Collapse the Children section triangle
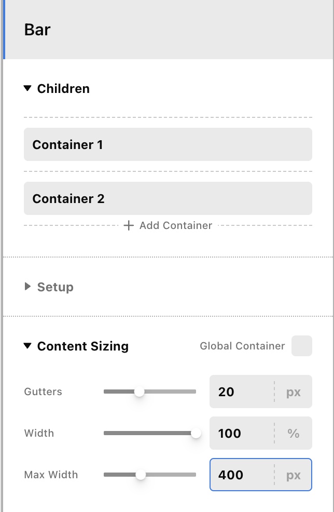 (28, 89)
